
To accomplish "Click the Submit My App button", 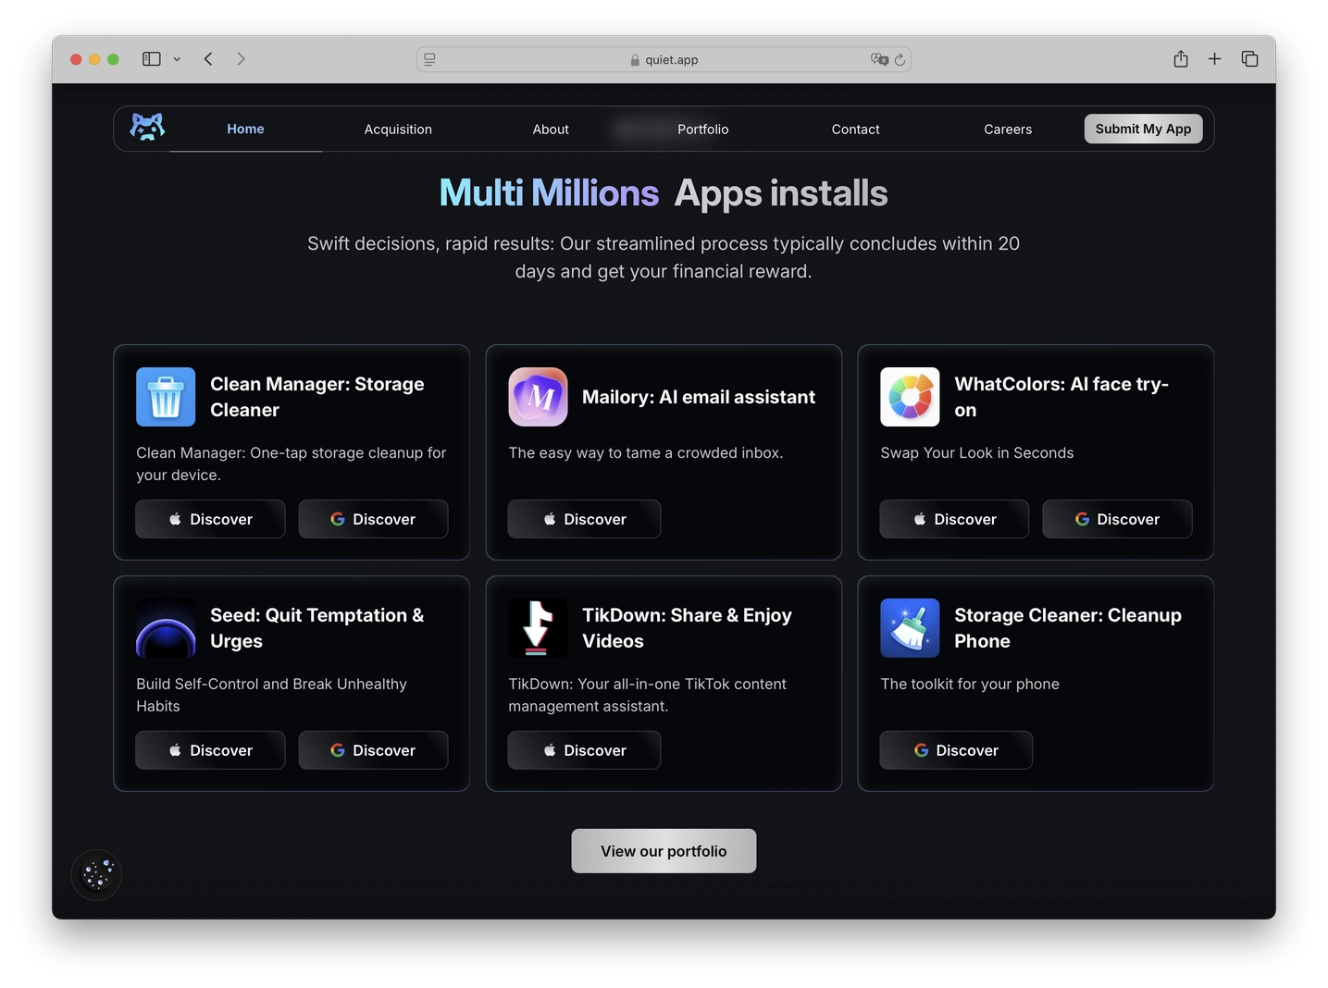I will coord(1143,129).
